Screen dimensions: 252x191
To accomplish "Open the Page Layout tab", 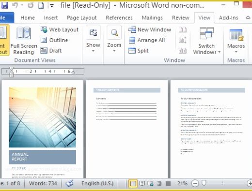I will (82, 17).
